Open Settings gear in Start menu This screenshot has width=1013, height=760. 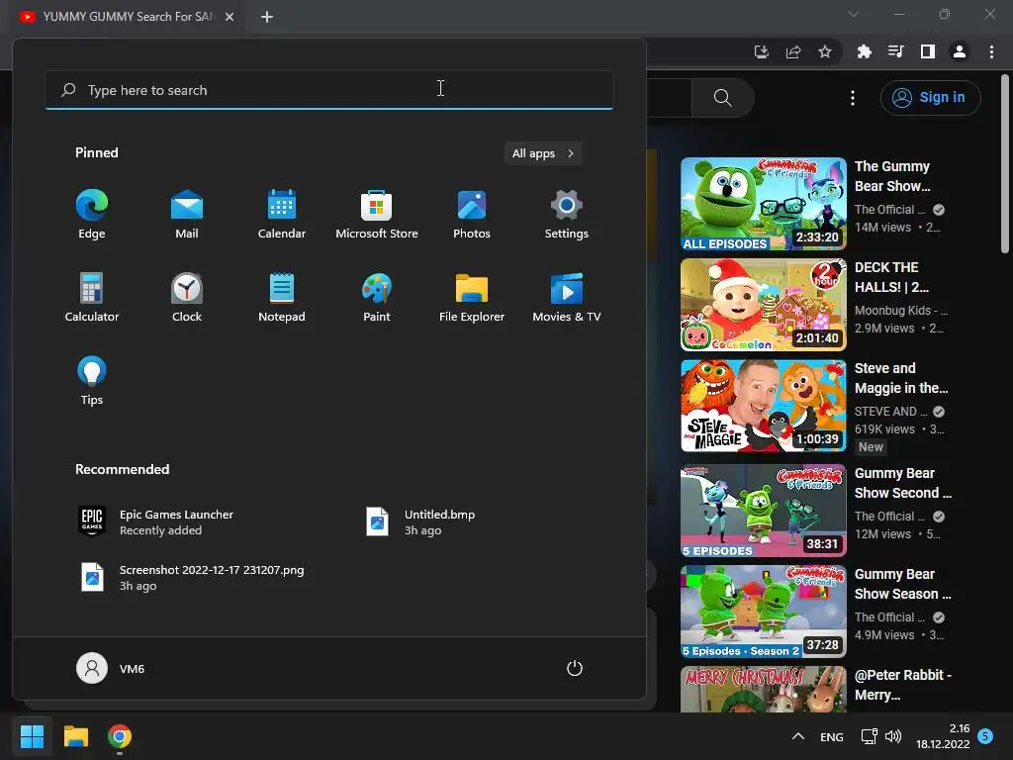coord(567,215)
